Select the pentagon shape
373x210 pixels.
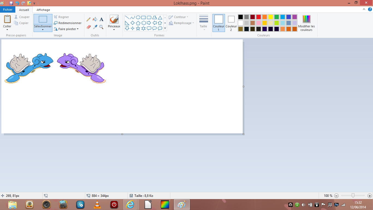138,23
